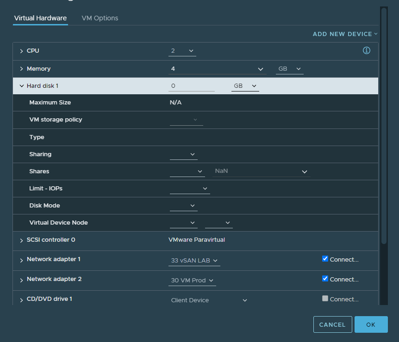Open the Hard disk 1 unit dropdown
399x342 pixels.
pos(245,86)
